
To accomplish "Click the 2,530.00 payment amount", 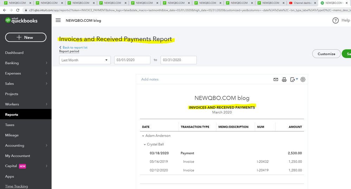I will [x=295, y=153].
